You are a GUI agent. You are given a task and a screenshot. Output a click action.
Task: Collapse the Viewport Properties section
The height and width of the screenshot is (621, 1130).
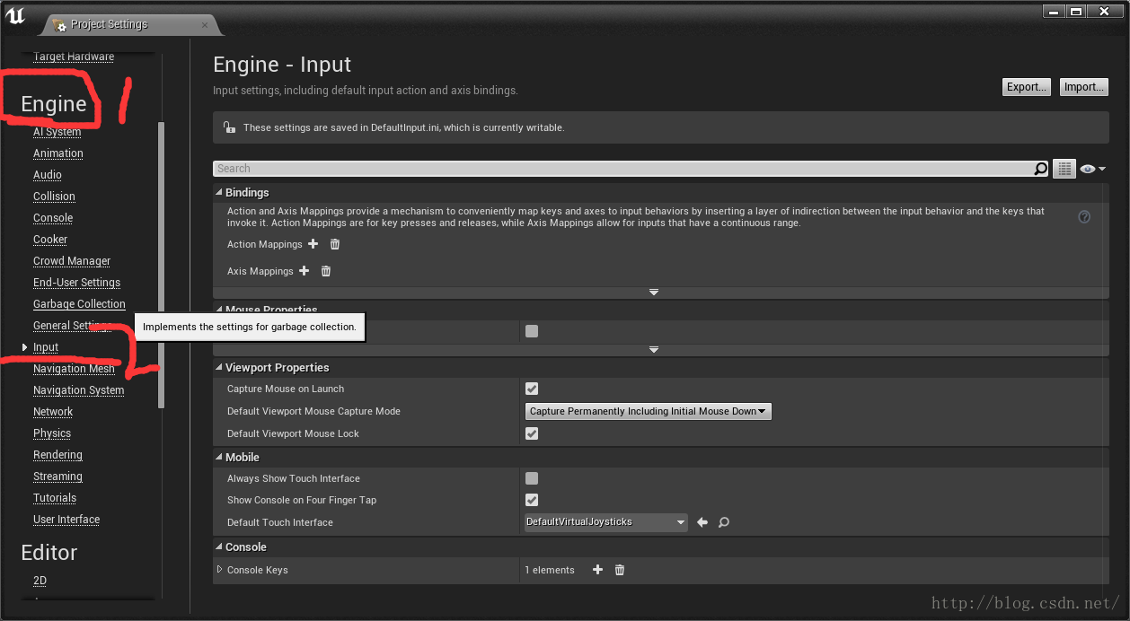click(x=218, y=367)
